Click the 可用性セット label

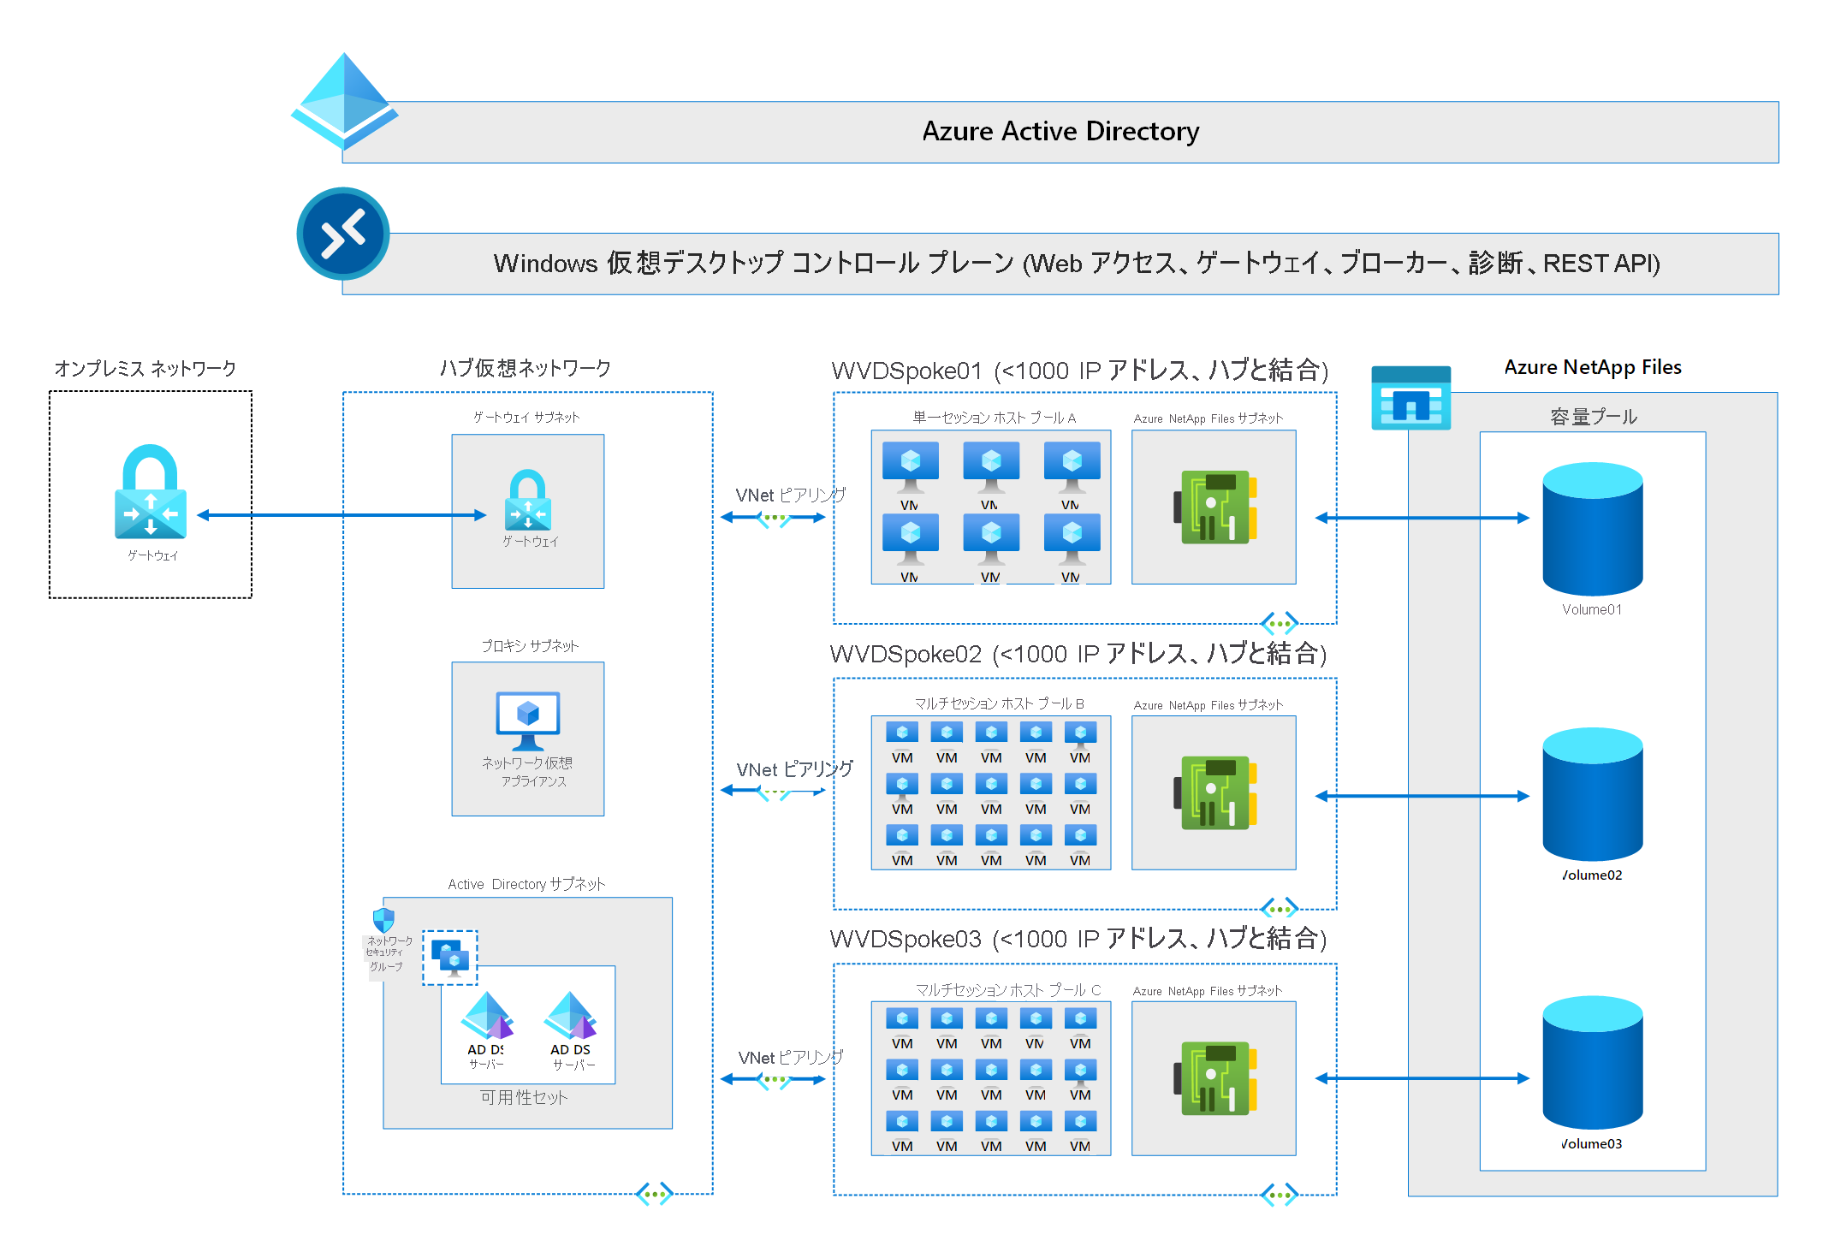(x=524, y=1097)
